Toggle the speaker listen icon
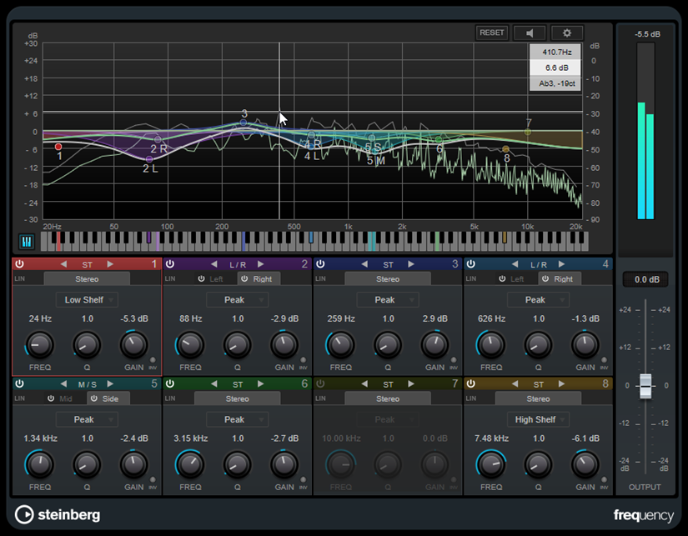688x536 pixels. [x=530, y=33]
